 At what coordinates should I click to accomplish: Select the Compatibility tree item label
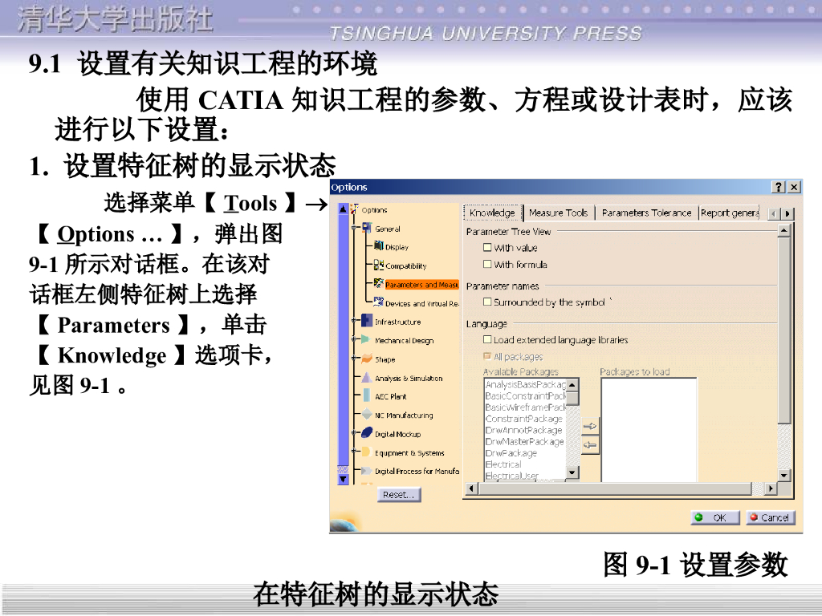pos(406,266)
